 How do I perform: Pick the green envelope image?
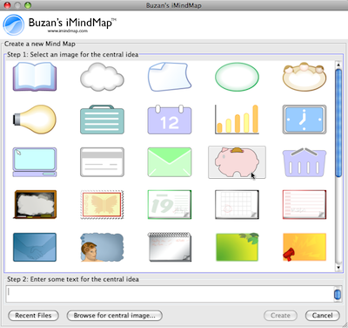tap(170, 162)
